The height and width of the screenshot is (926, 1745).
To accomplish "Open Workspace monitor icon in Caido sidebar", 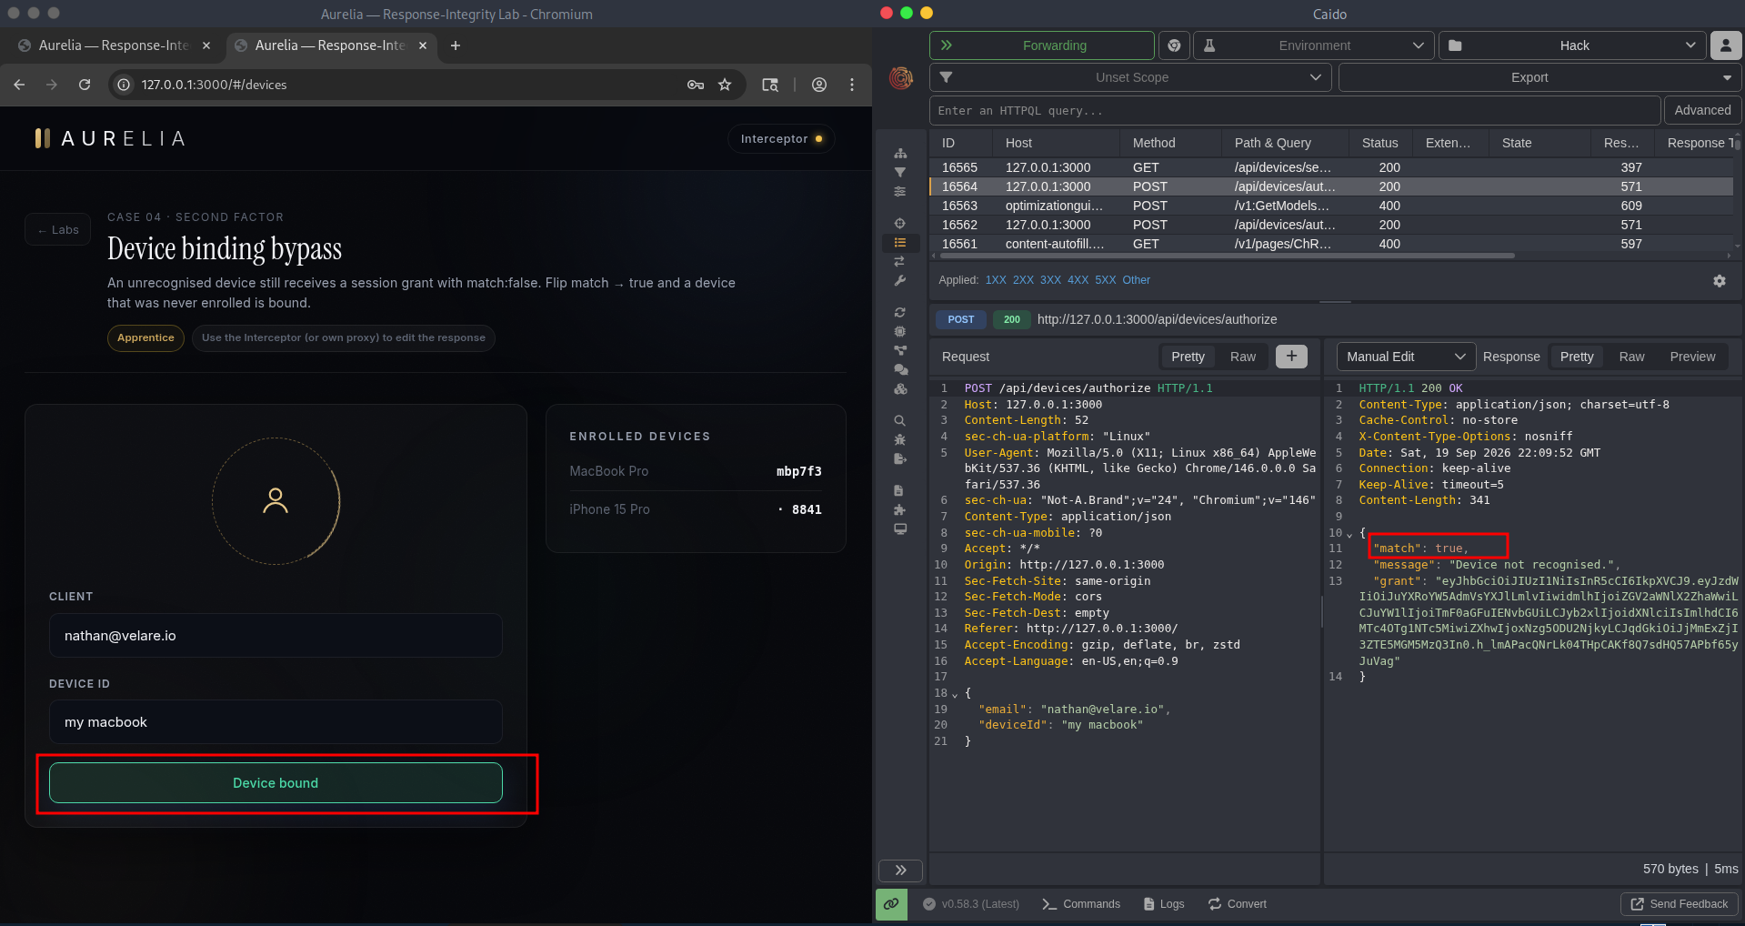I will [x=900, y=528].
